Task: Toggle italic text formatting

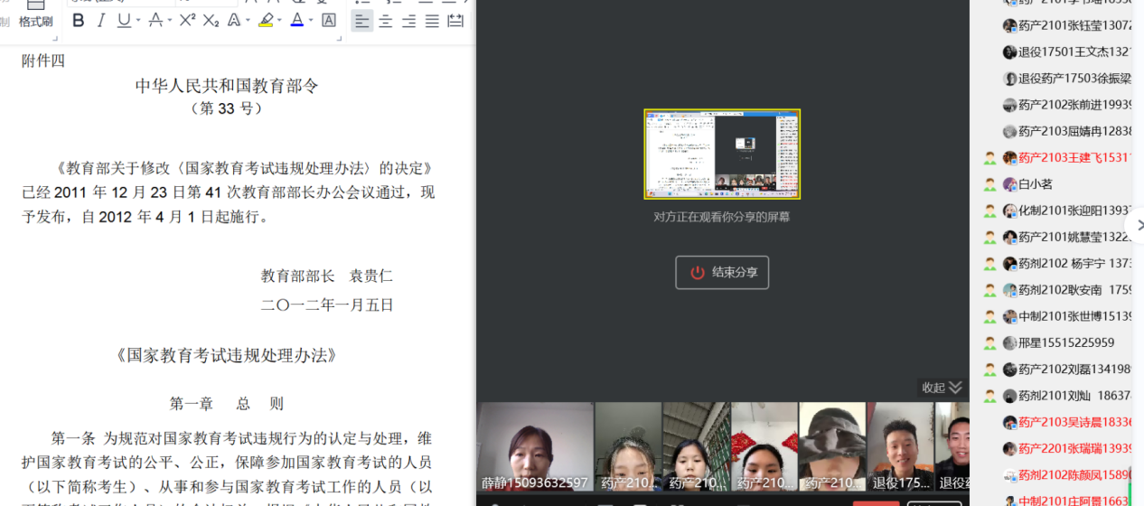Action: click(100, 21)
